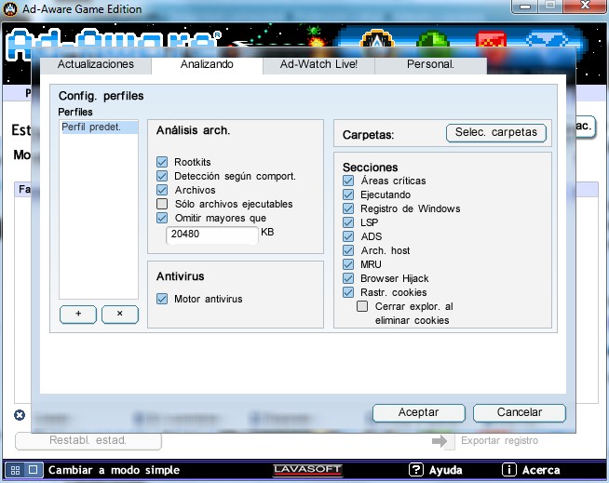Open the Acerca about link
The image size is (609, 483).
541,470
